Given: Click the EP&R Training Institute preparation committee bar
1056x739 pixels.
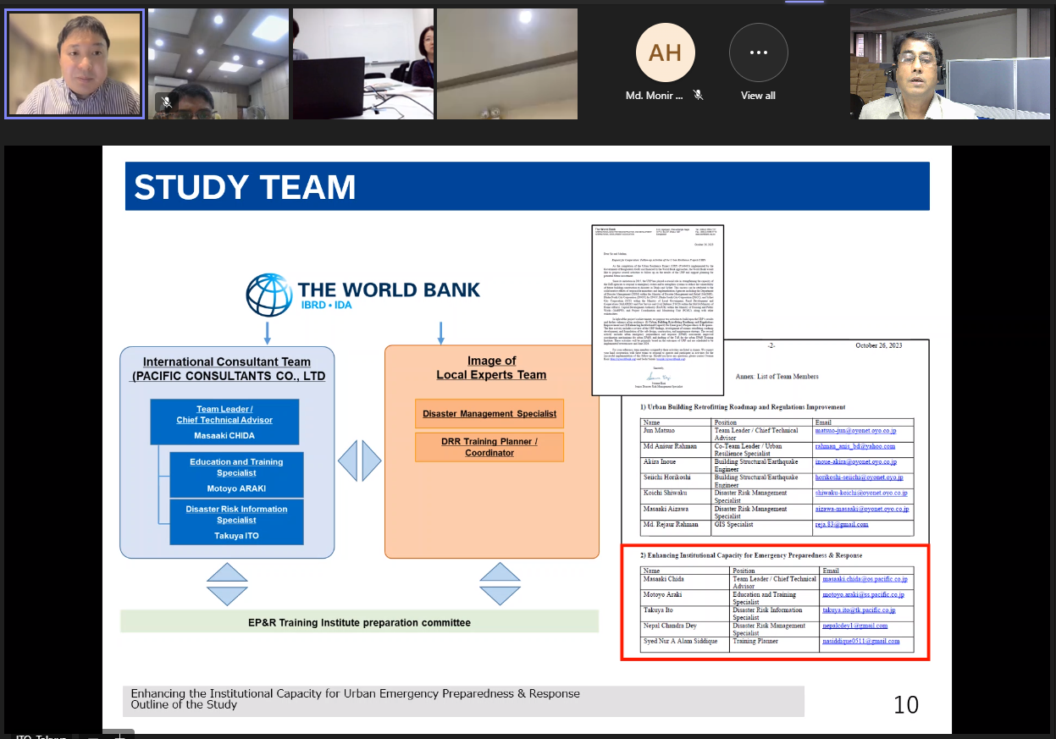Looking at the screenshot, I should pos(359,622).
